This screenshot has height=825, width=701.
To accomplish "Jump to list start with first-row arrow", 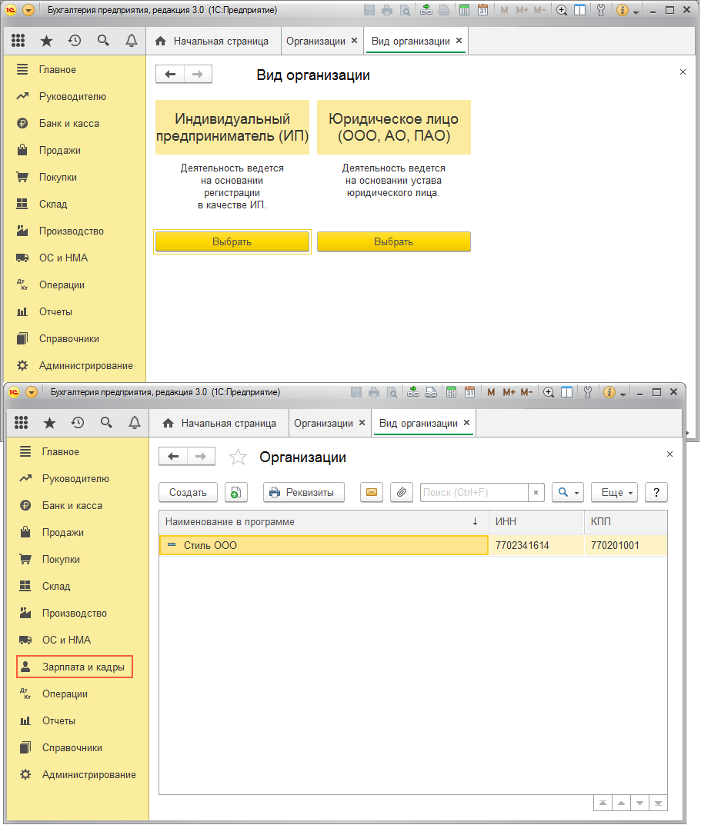I will click(603, 803).
